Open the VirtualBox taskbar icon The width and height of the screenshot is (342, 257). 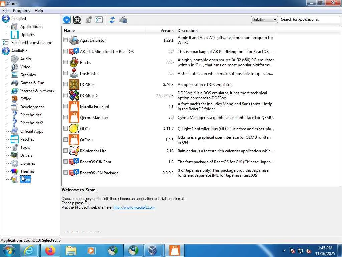pos(152,250)
